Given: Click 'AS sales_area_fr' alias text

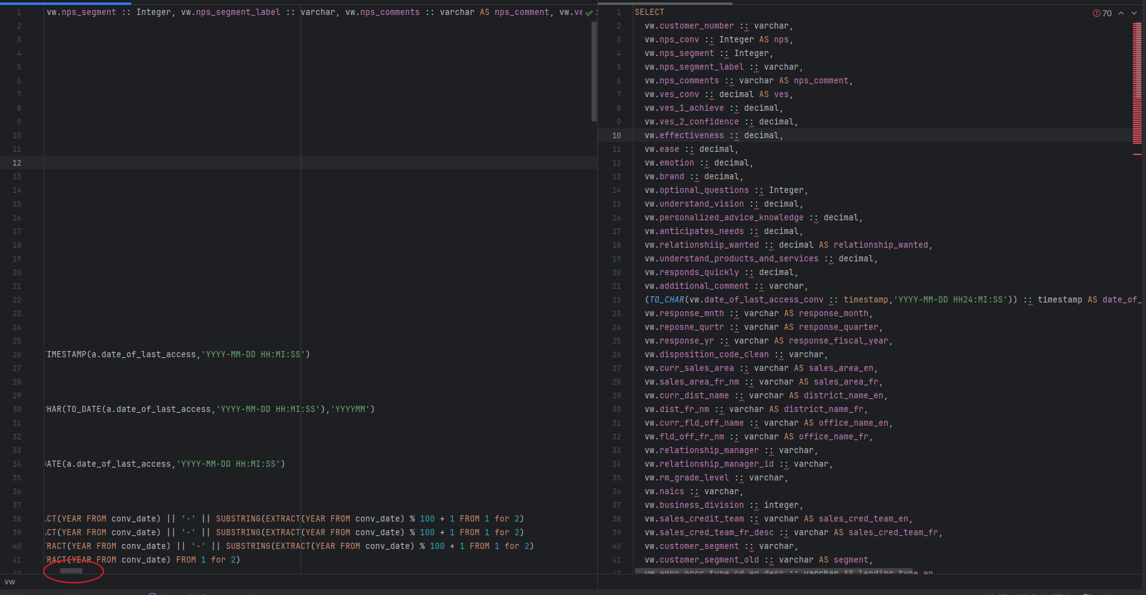Looking at the screenshot, I should (839, 382).
